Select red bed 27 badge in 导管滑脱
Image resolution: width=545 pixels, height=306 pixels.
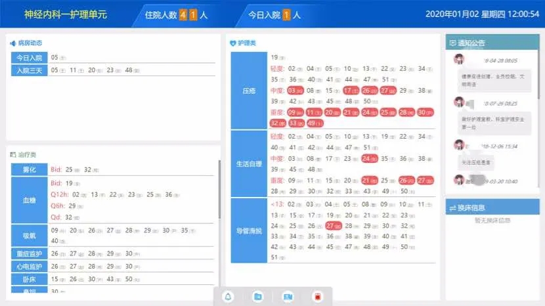tap(334, 226)
